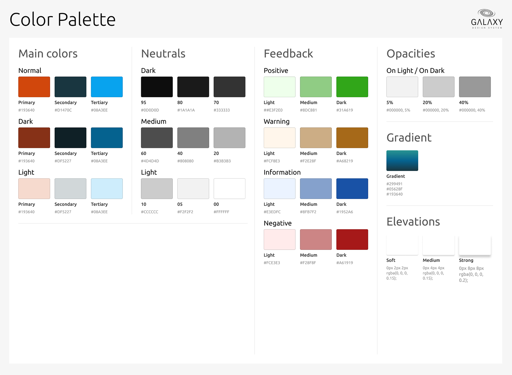Pick the Normal Tertiary bright blue swatch
The image size is (512, 375).
(x=107, y=87)
